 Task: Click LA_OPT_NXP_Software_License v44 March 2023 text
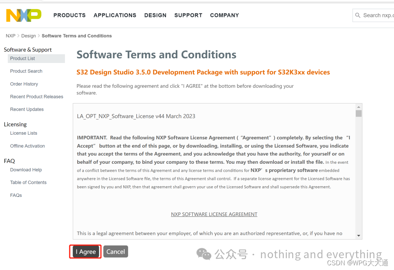point(136,116)
